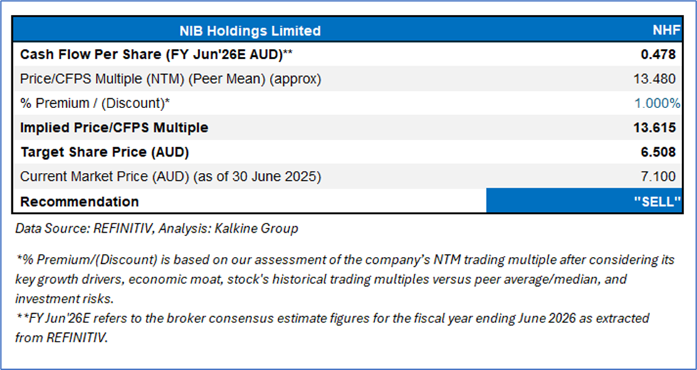The height and width of the screenshot is (370, 697).
Task: Click the Recommendation row label
Action: coord(80,201)
